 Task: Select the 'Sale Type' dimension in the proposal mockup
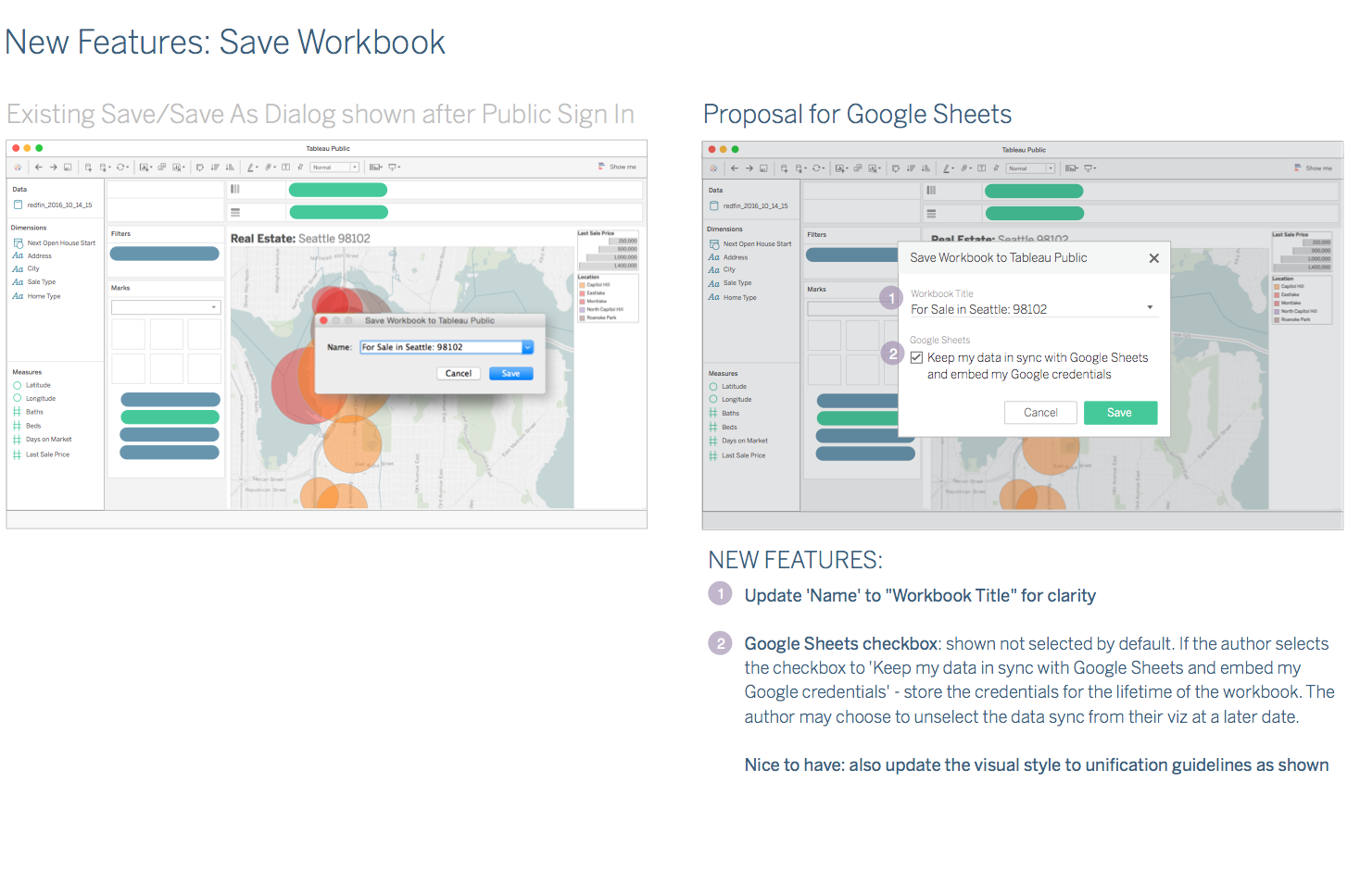(x=730, y=283)
